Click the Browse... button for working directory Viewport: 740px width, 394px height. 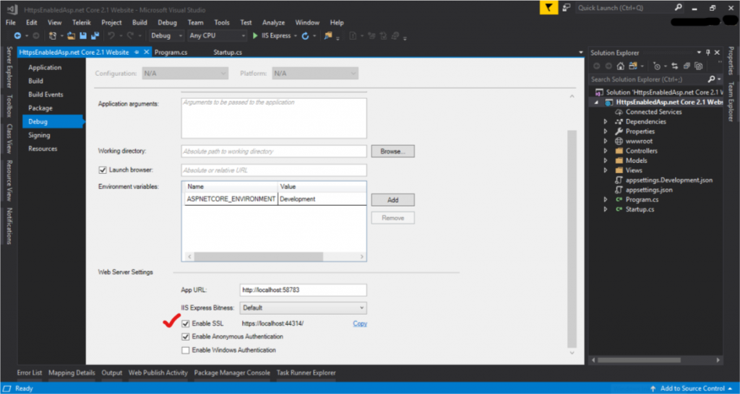pos(392,152)
